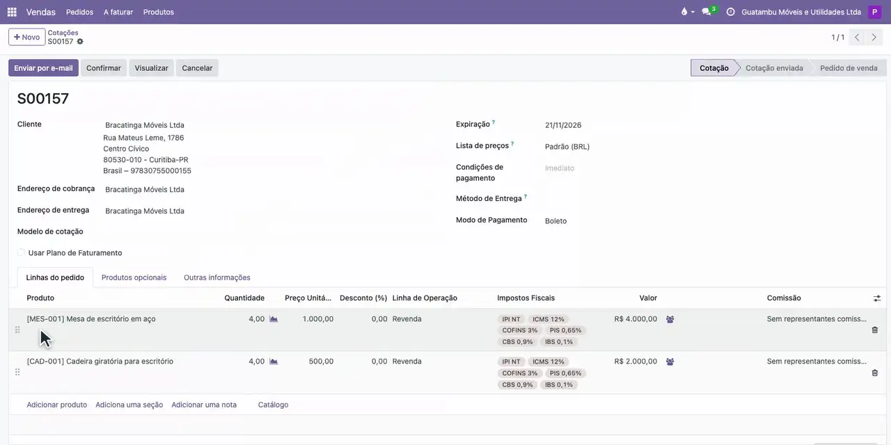Open the conversations chat icon
The height and width of the screenshot is (445, 891).
pos(707,12)
